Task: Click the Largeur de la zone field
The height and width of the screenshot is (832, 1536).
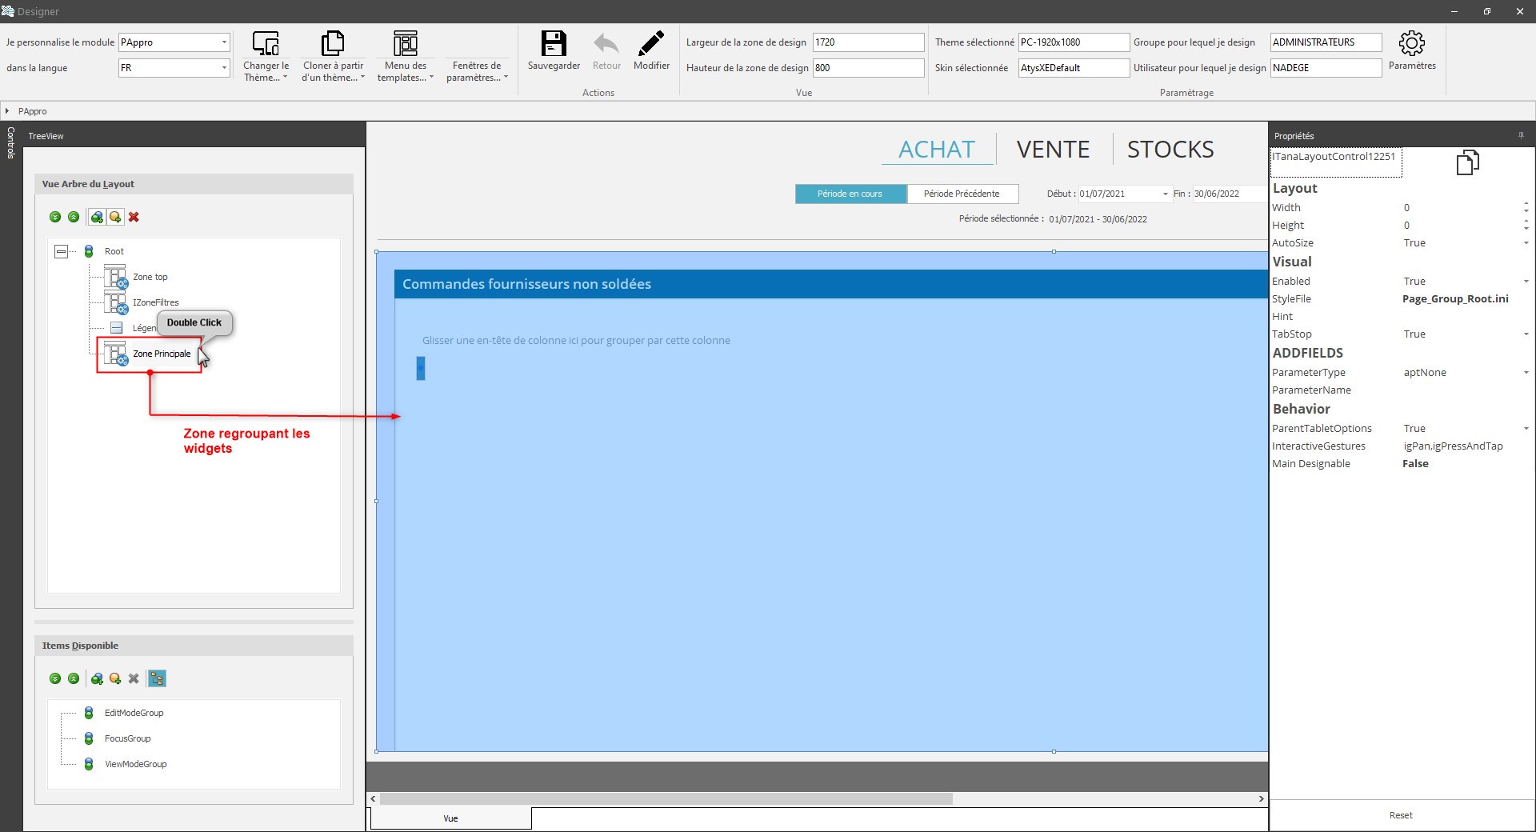Action: pyautogui.click(x=867, y=42)
